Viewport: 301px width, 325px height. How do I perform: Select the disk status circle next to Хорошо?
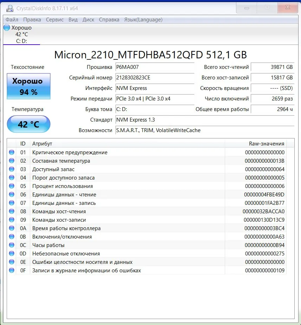coord(7,27)
